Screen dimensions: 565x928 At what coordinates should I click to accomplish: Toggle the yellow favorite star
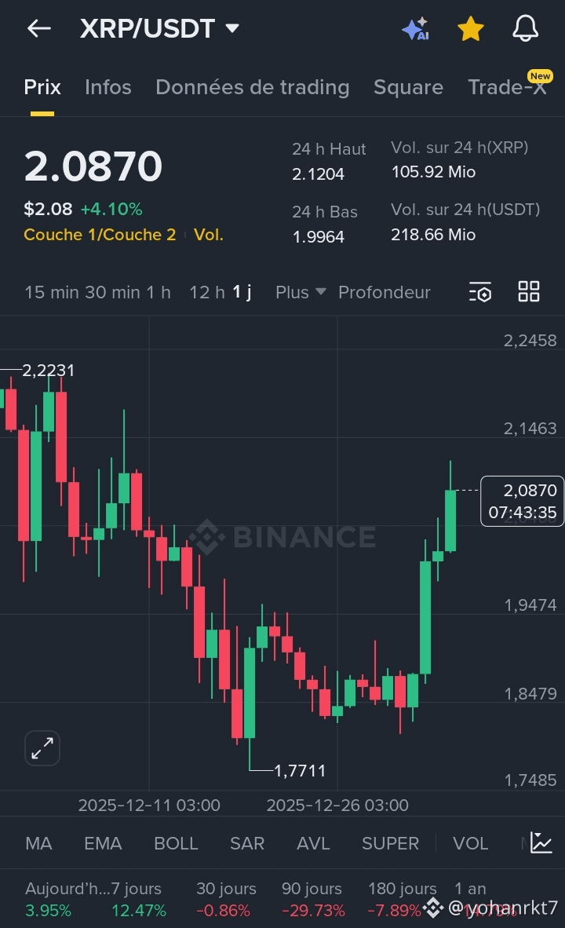point(471,28)
